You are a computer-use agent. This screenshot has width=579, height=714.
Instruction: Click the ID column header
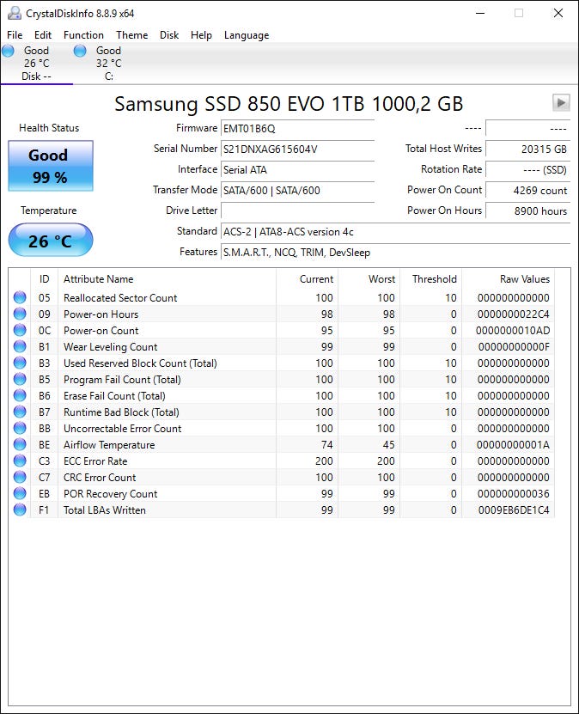point(44,279)
